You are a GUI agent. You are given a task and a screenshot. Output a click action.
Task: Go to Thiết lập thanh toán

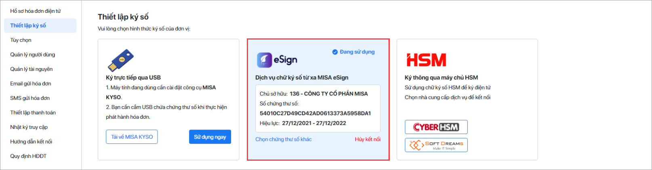click(33, 113)
